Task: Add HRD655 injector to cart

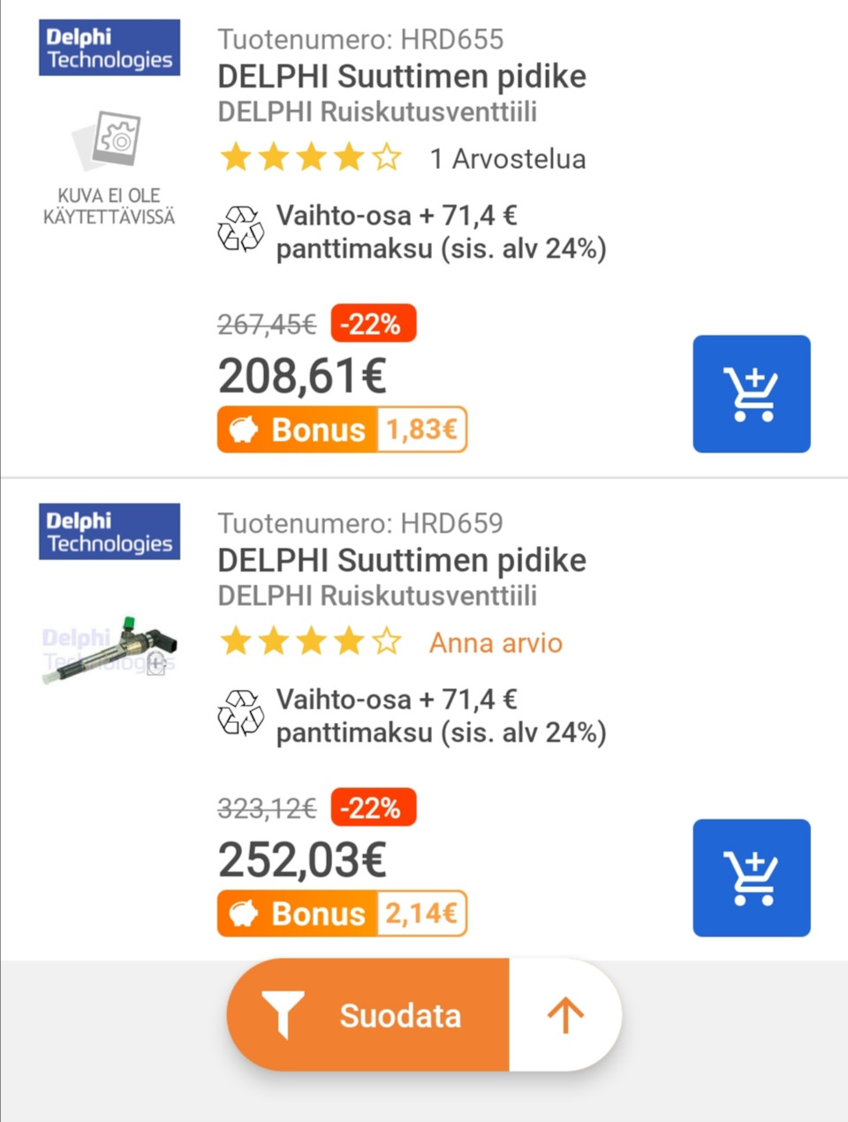Action: (x=751, y=394)
